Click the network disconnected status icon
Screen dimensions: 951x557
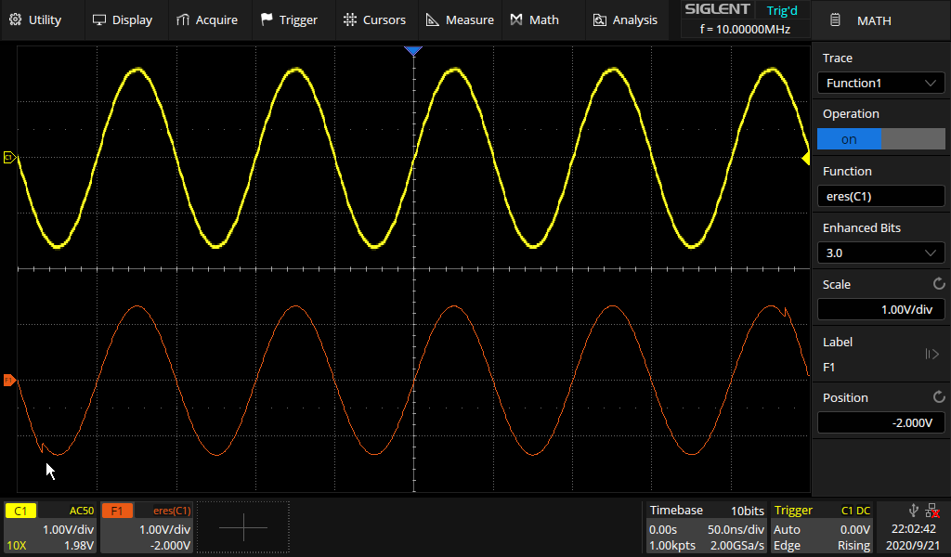pos(932,511)
